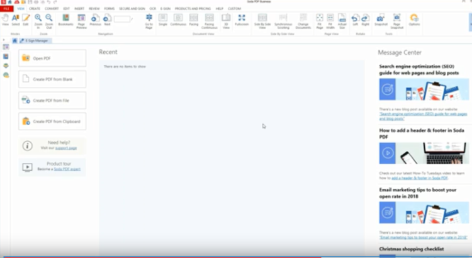472x258 pixels.
Task: Open Page Preview
Action: click(x=81, y=21)
